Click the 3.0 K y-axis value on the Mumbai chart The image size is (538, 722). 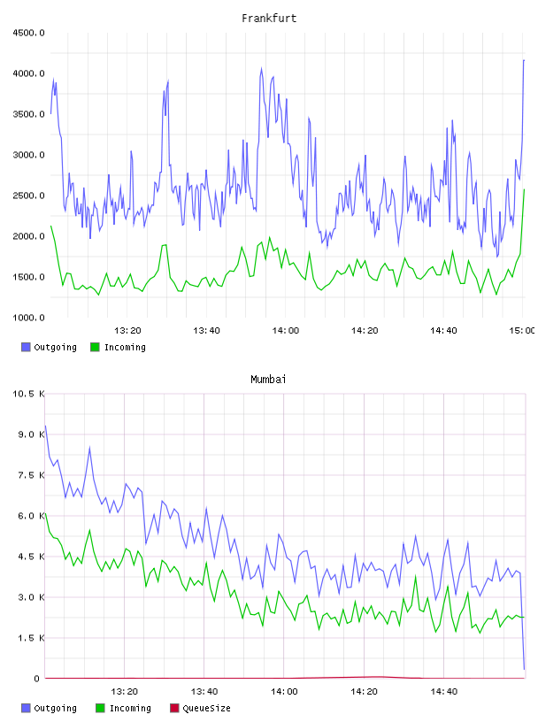point(31,597)
